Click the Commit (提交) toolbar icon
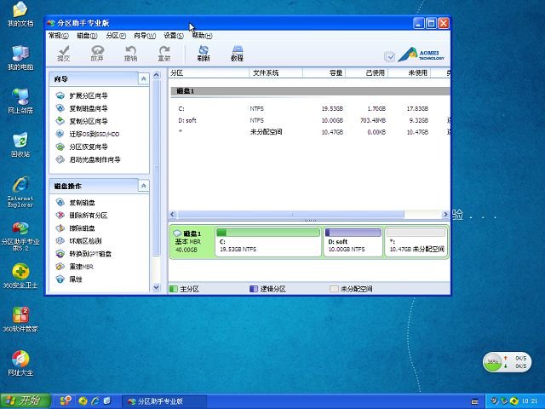Screen dimensions: 545x409 click(64, 53)
